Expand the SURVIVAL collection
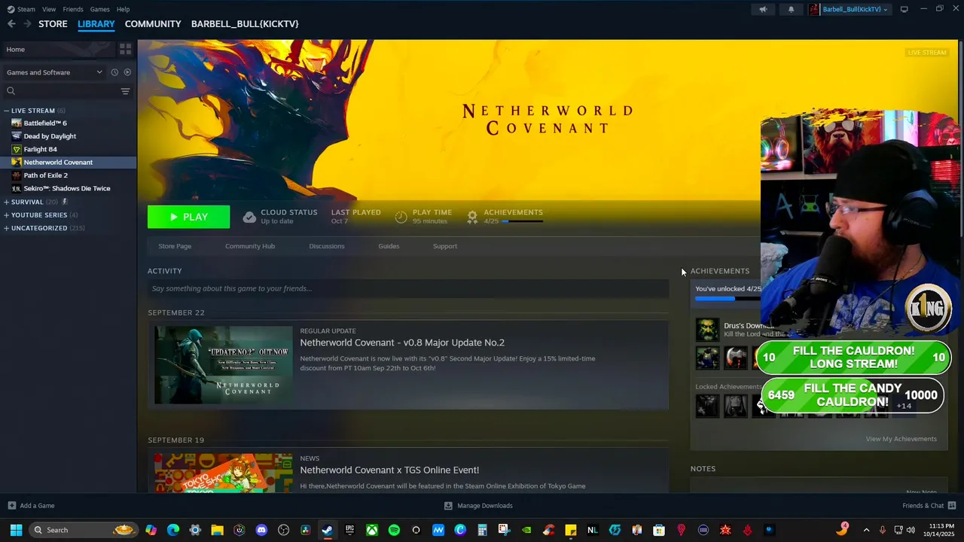 pyautogui.click(x=6, y=202)
